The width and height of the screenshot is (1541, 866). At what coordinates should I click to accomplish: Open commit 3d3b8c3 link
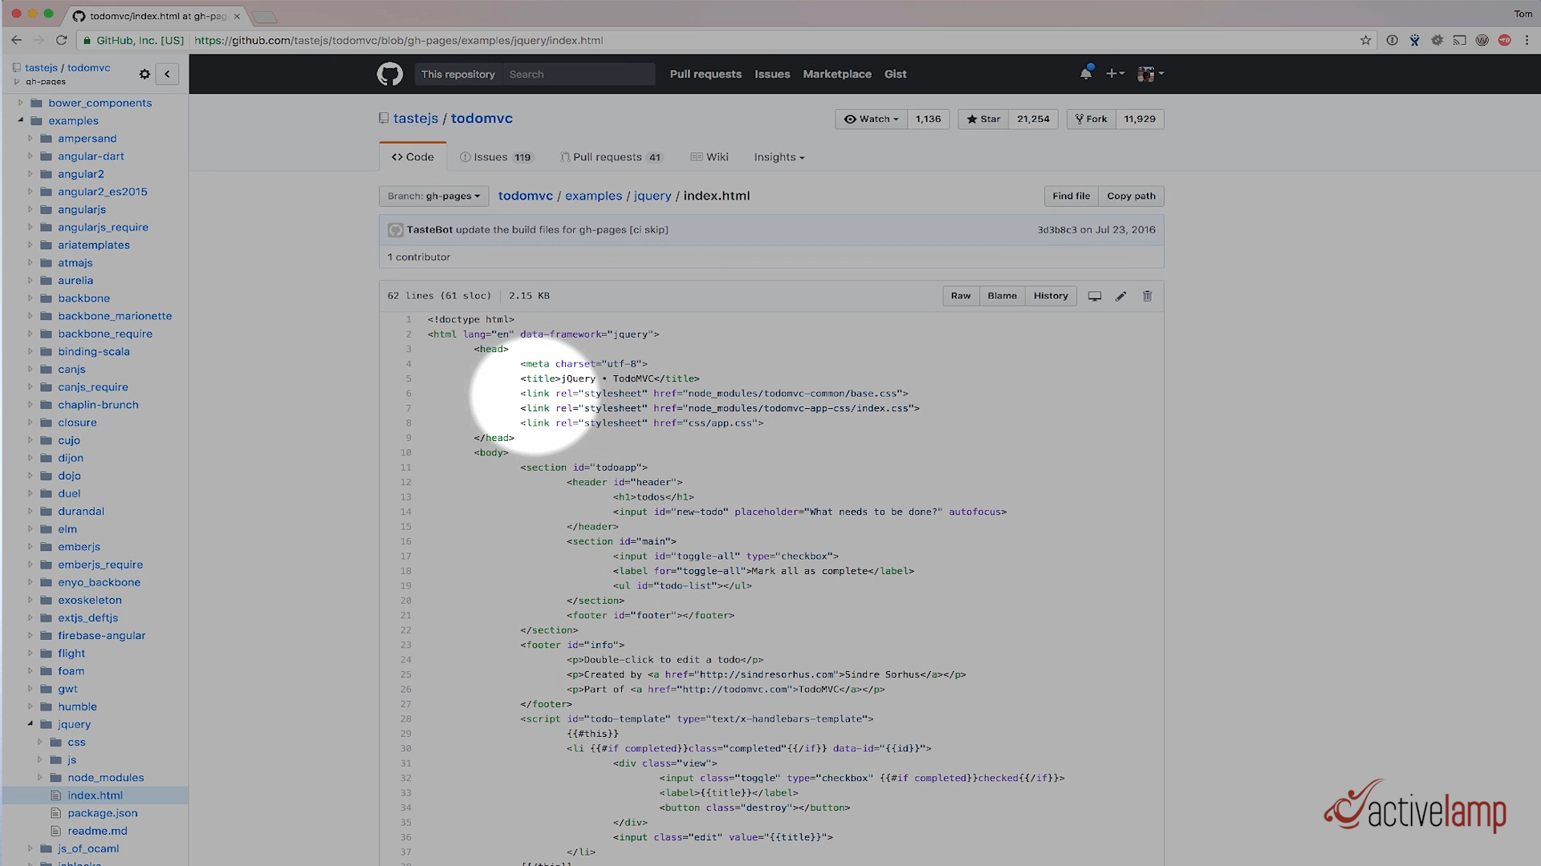tap(1057, 230)
